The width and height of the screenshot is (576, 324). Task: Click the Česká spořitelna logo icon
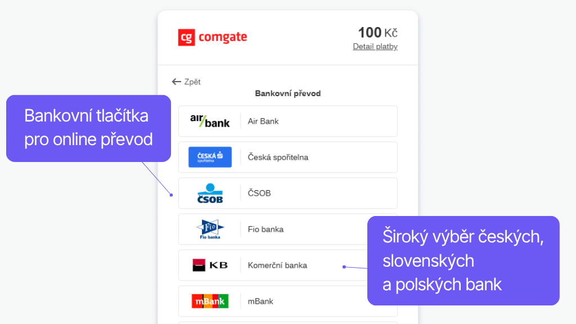click(x=210, y=157)
